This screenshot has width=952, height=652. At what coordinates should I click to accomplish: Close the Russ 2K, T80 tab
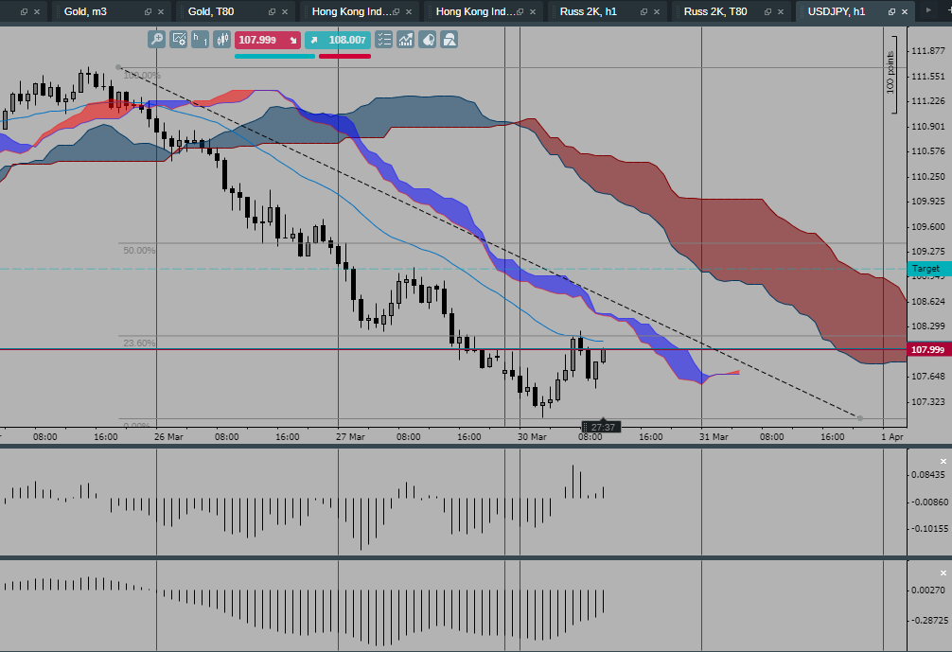780,12
